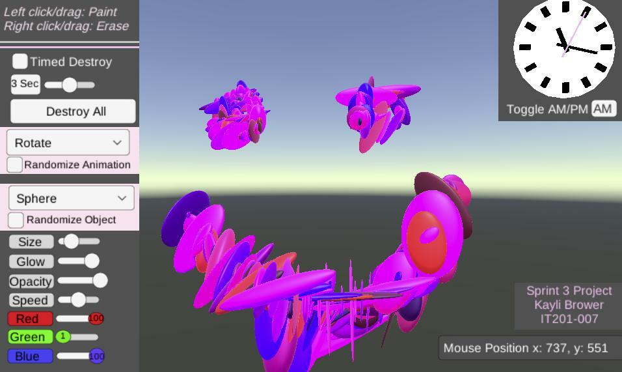This screenshot has width=622, height=372.
Task: Click the IT201-007 course text
Action: point(569,319)
